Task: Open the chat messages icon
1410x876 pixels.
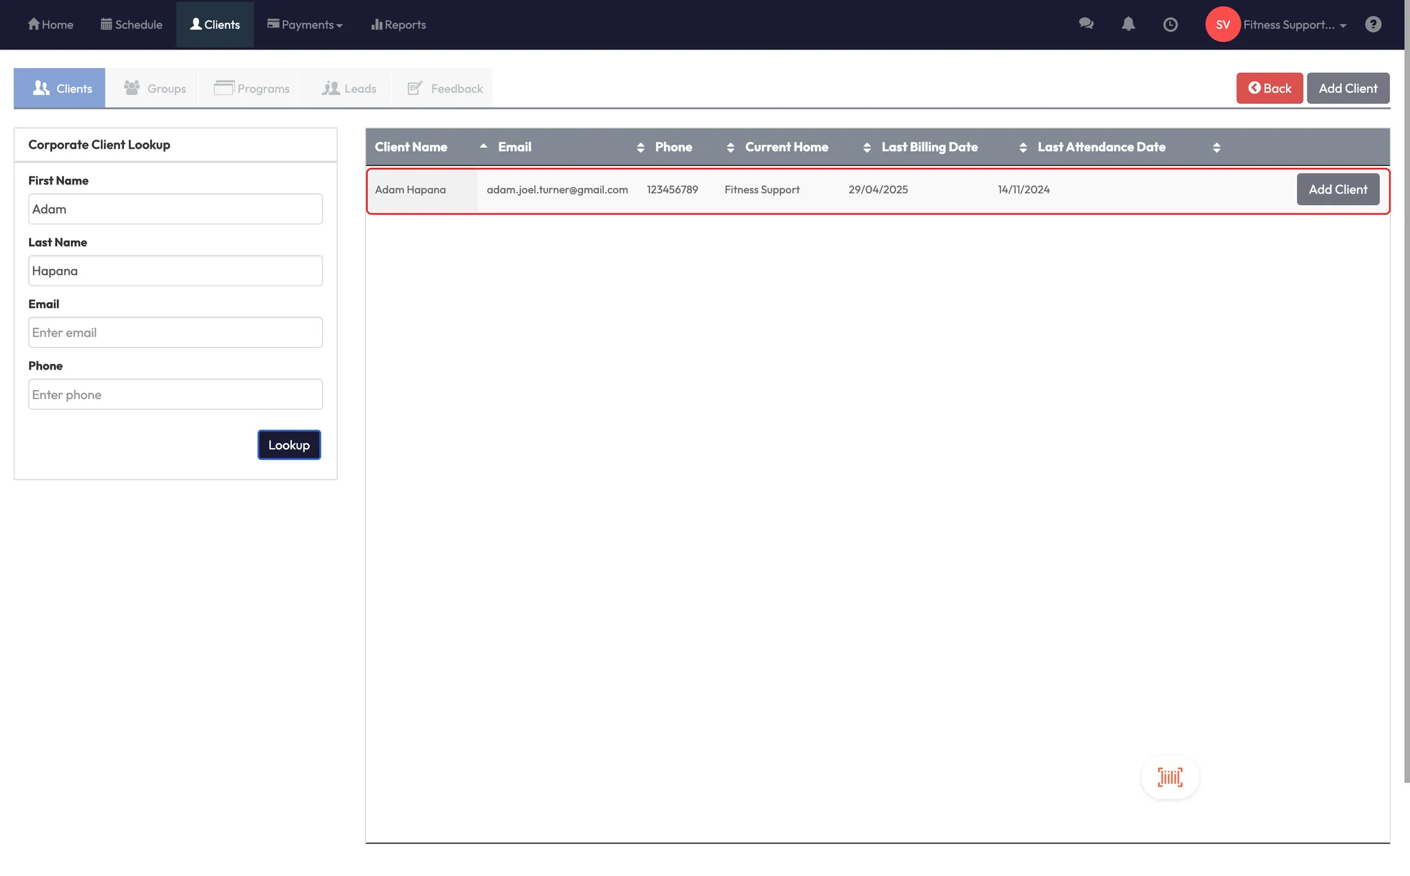Action: [x=1086, y=24]
